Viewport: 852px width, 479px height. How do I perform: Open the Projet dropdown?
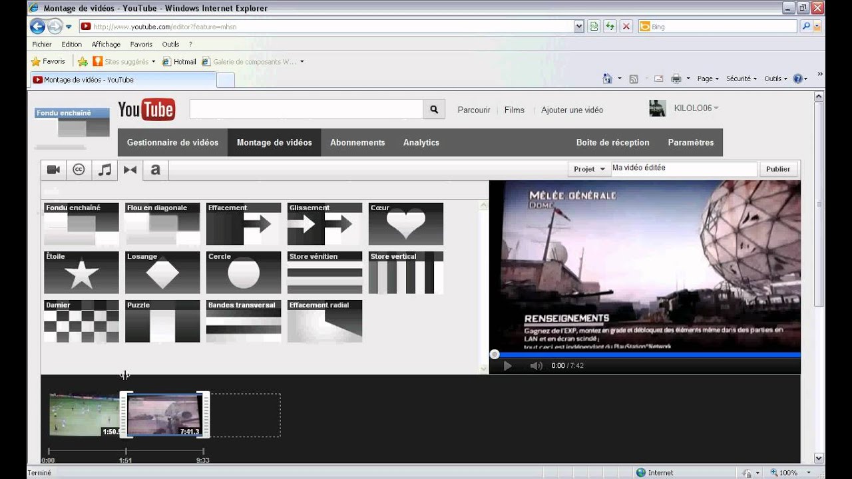(589, 169)
